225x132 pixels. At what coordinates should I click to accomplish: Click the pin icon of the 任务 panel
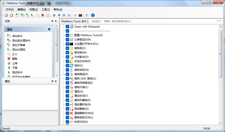tap(52, 21)
